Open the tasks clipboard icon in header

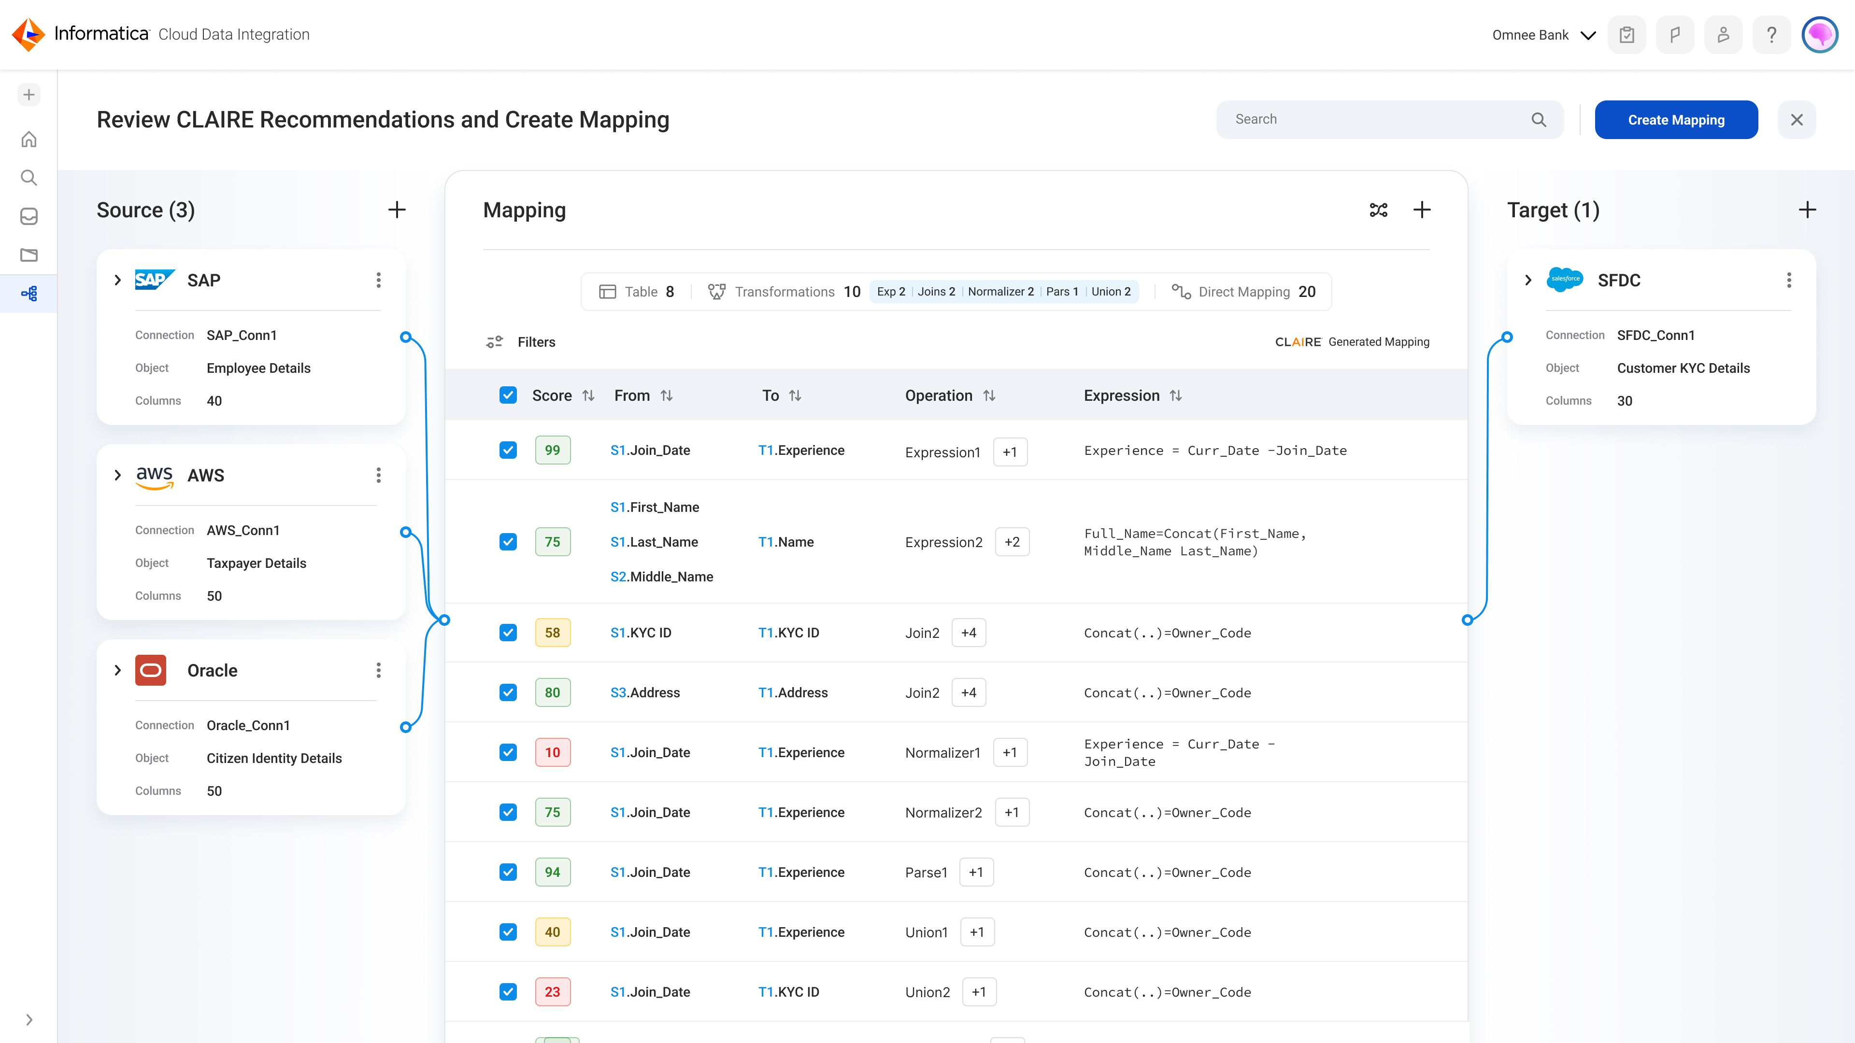(1627, 34)
